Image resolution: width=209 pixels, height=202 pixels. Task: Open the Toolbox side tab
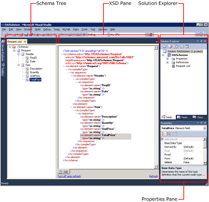pos(3,70)
